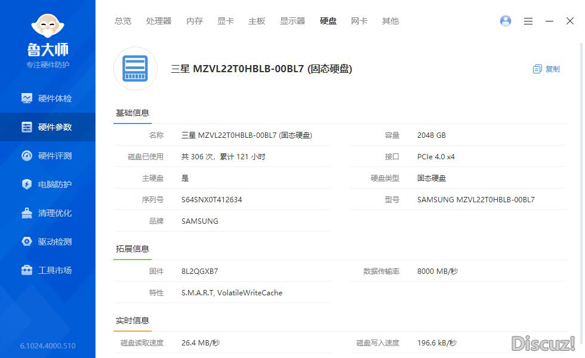The height and width of the screenshot is (358, 585).
Task: Click the 磁盘写入速度 label
Action: (378, 342)
